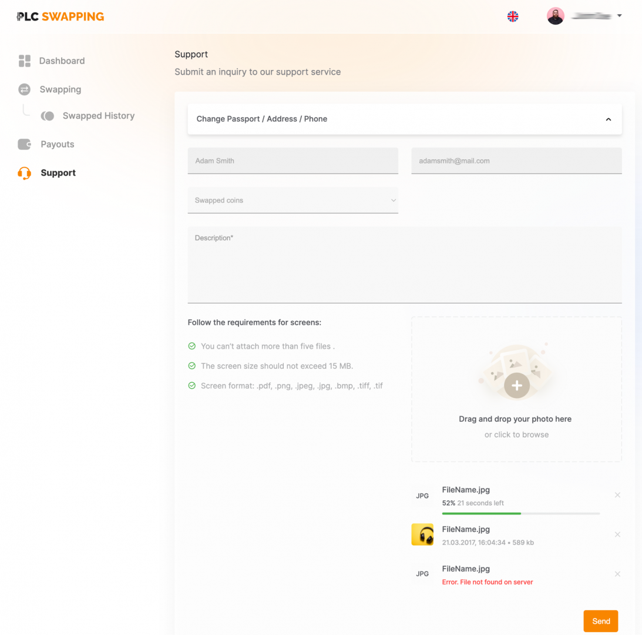Remove the file with headphones thumbnail
The height and width of the screenshot is (635, 642).
pos(617,534)
